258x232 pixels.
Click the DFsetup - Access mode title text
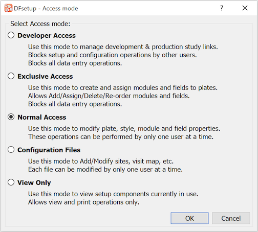pos(46,8)
